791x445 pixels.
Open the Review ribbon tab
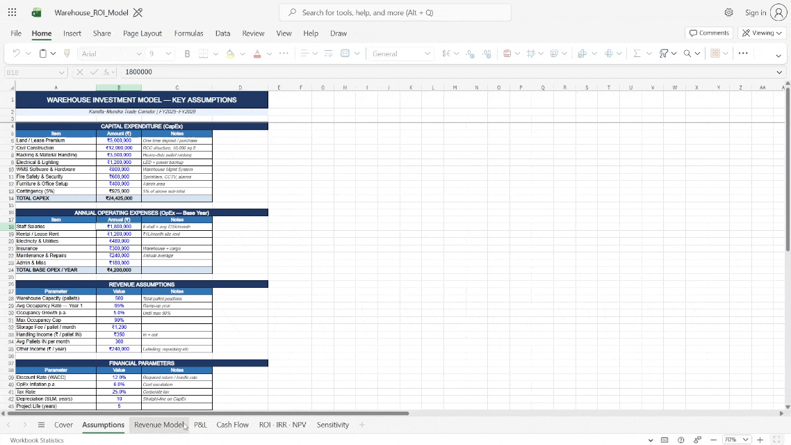pyautogui.click(x=253, y=33)
